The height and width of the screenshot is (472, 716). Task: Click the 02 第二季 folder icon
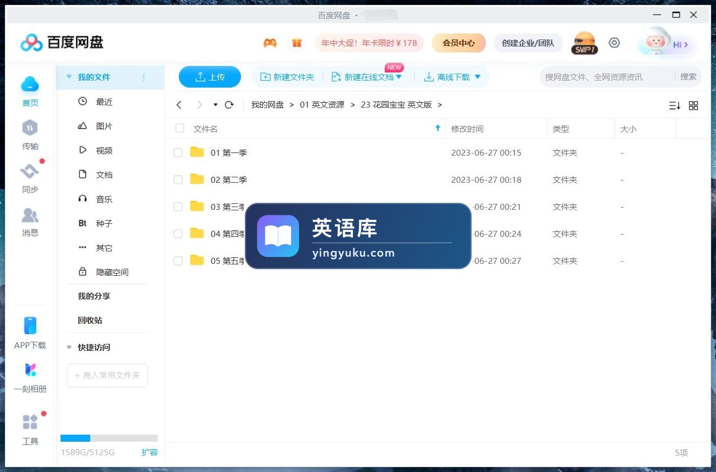(197, 179)
